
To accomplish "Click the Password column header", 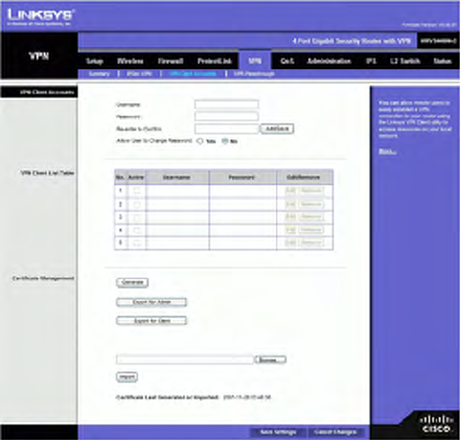I will [242, 178].
